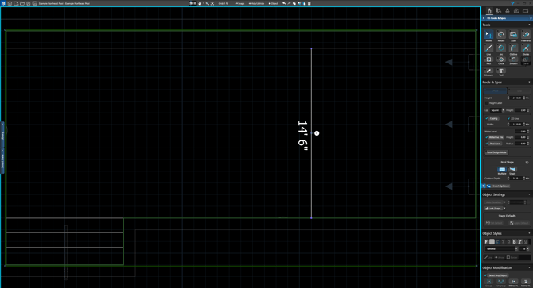
Task: Toggle the Waterline Tile checkbox
Action: pyautogui.click(x=487, y=137)
